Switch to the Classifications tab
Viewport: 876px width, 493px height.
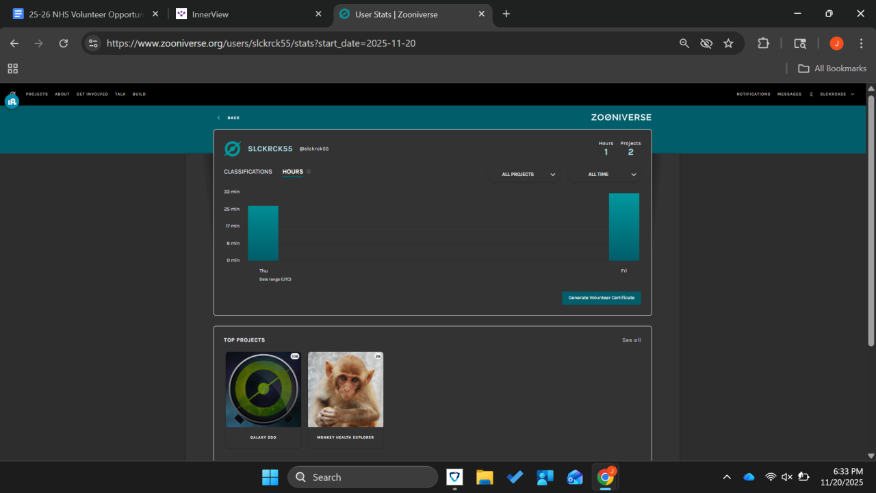[248, 172]
